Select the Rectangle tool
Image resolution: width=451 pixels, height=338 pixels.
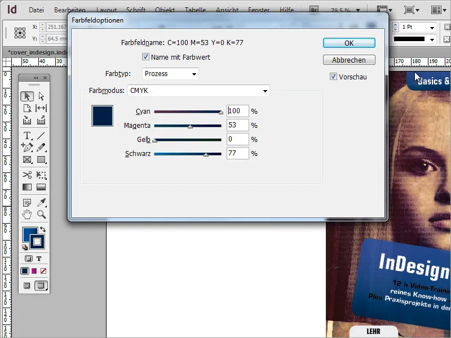[41, 159]
